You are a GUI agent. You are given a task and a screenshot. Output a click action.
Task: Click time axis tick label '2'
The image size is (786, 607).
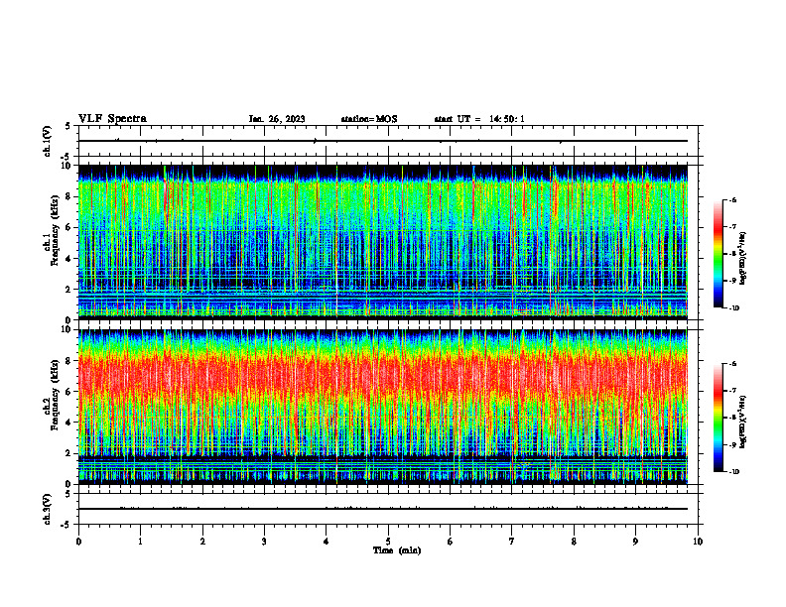pos(202,542)
